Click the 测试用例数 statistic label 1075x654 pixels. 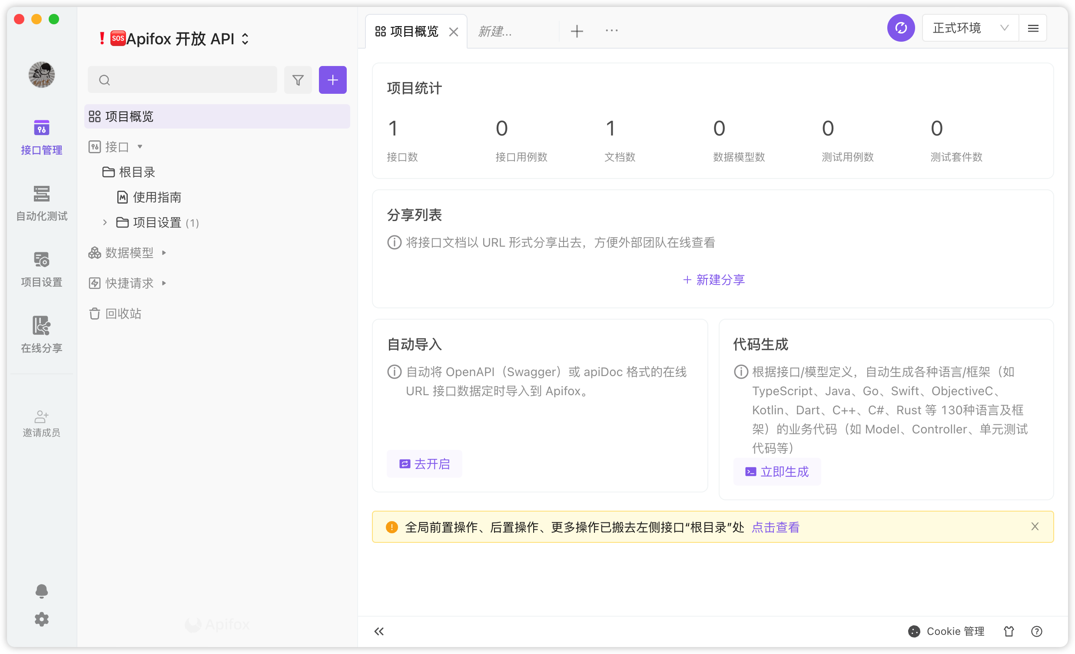pyautogui.click(x=847, y=157)
